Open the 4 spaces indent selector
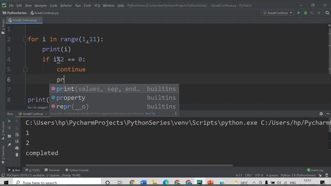The width and height of the screenshot is (331, 186). (x=272, y=175)
